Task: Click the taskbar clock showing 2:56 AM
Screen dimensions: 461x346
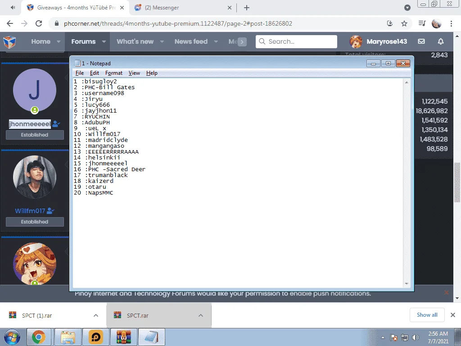Action: pos(438,337)
